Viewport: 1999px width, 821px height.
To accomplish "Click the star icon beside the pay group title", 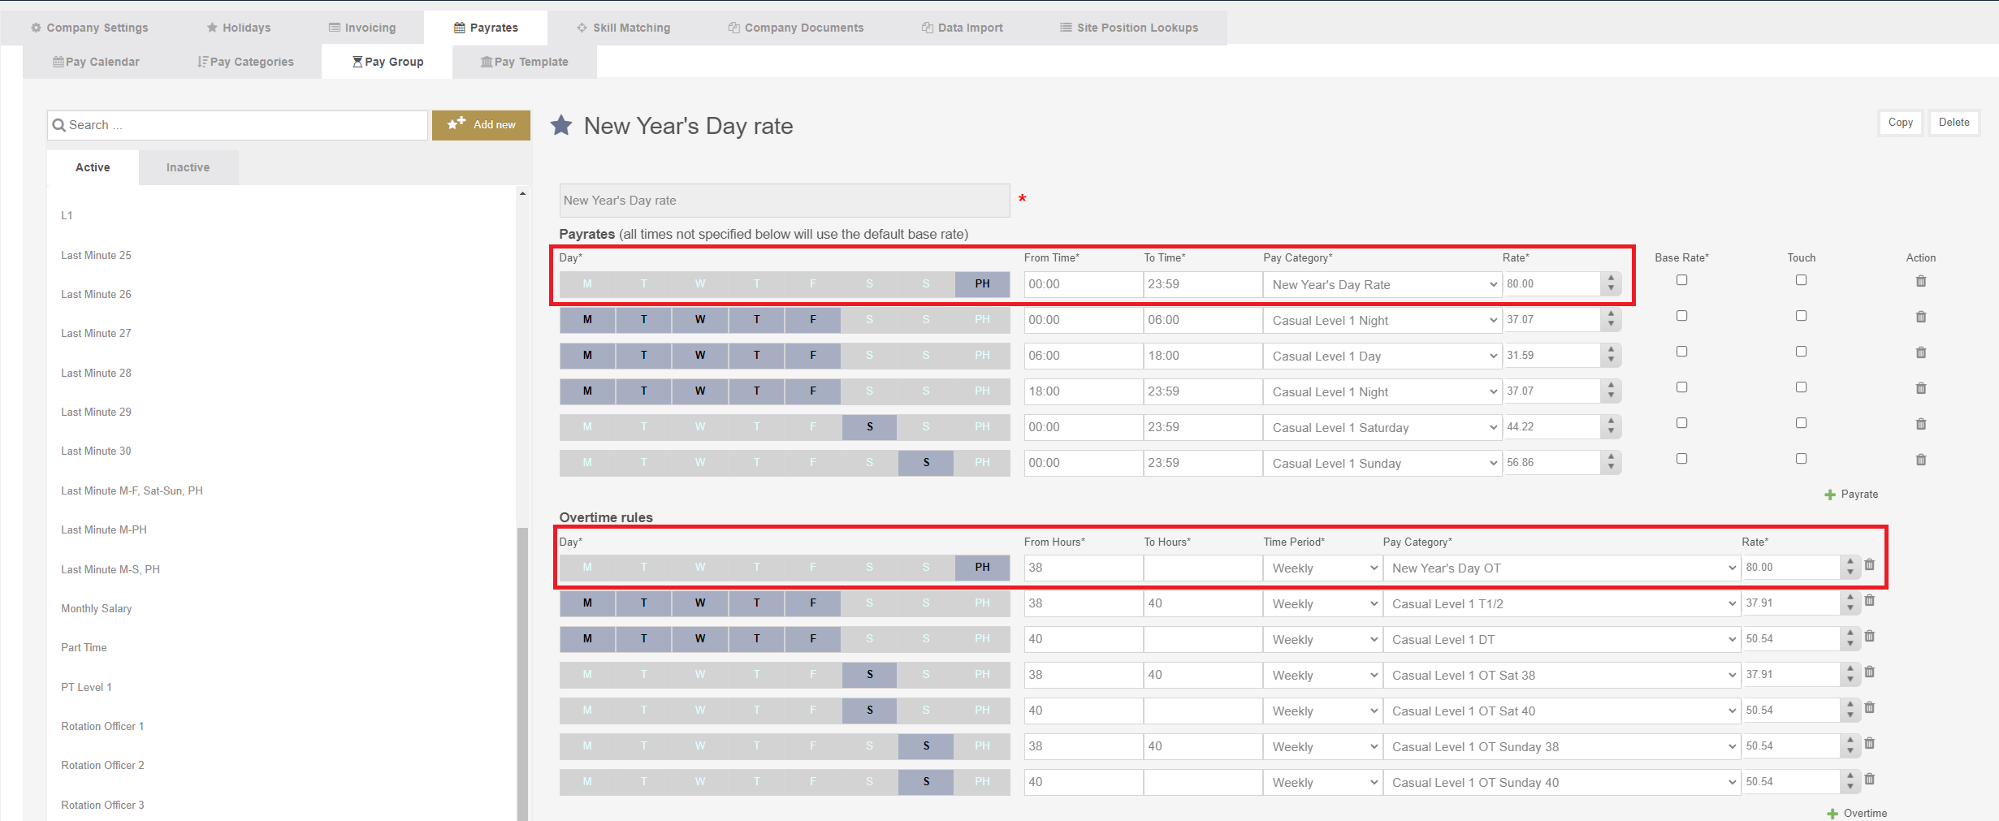I will click(561, 125).
